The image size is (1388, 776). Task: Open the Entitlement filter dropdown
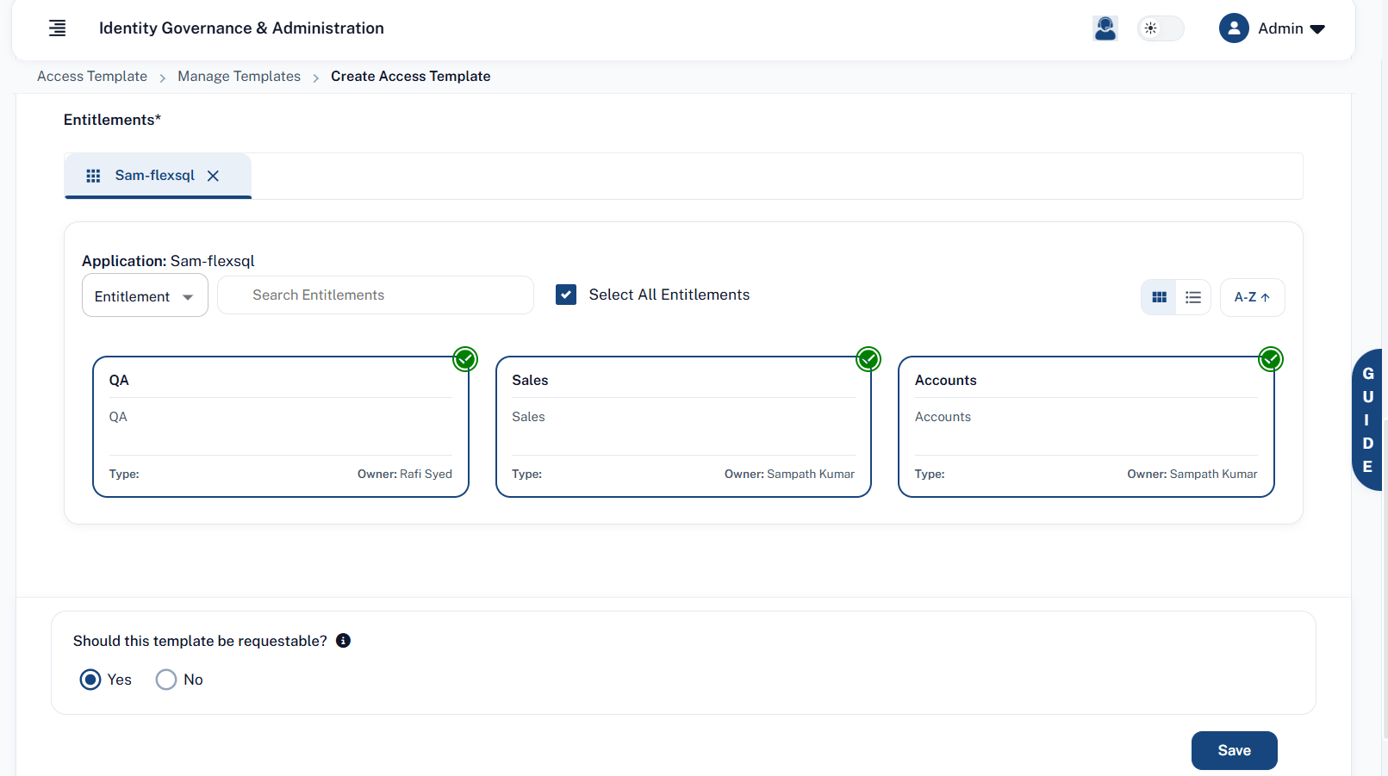[145, 295]
